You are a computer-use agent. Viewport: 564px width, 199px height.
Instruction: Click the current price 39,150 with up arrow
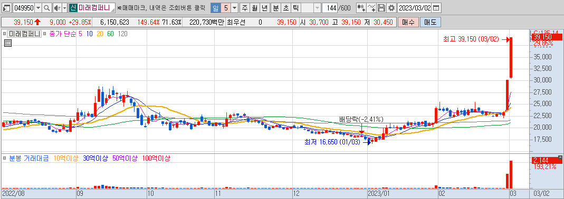coord(27,22)
